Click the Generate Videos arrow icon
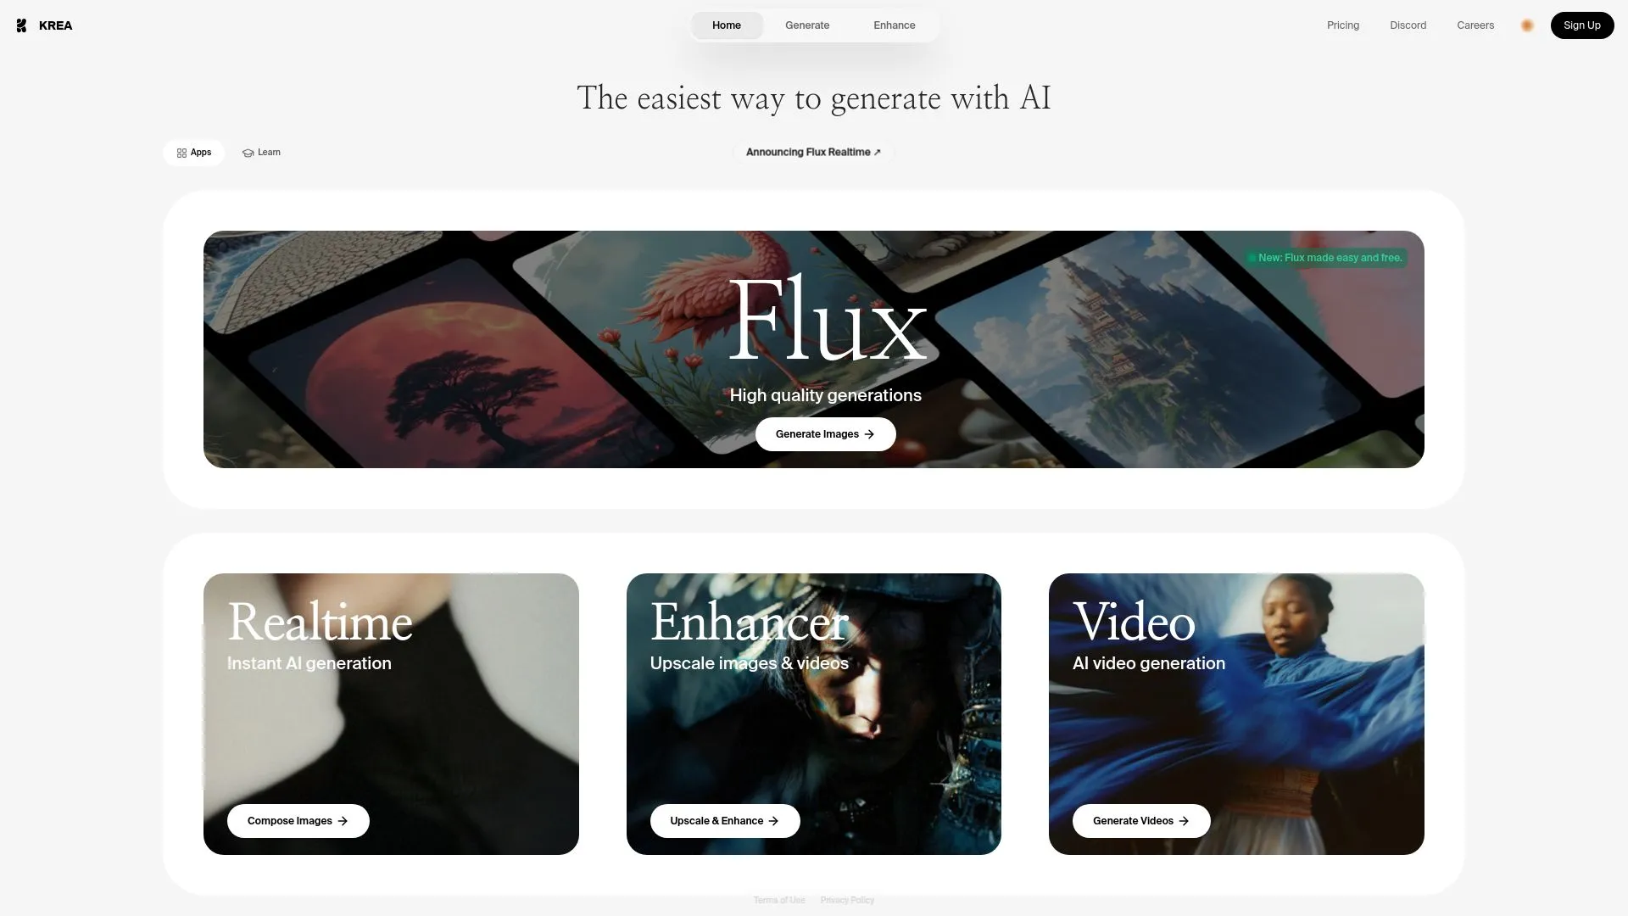 point(1184,820)
